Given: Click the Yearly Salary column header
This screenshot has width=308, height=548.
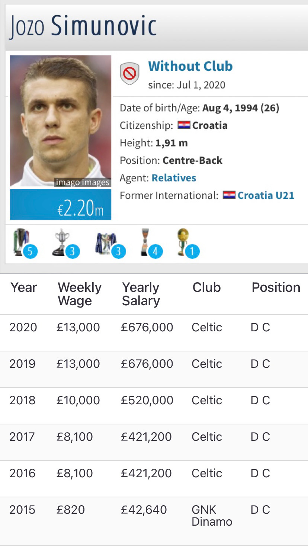Looking at the screenshot, I should coord(141,294).
